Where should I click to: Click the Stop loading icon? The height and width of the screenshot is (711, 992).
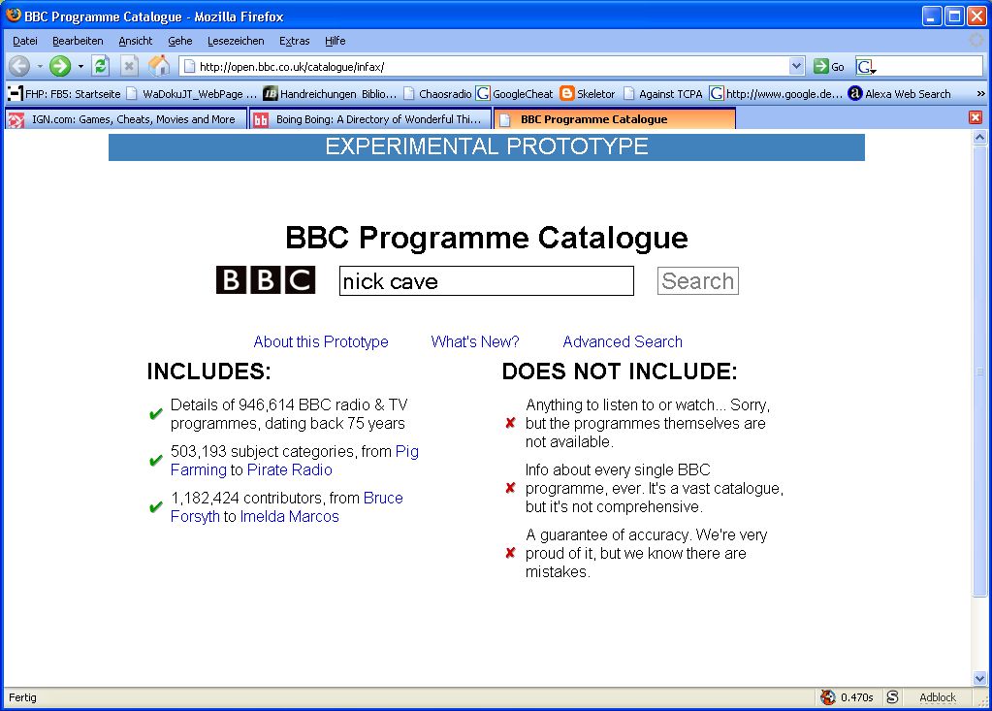[x=129, y=66]
